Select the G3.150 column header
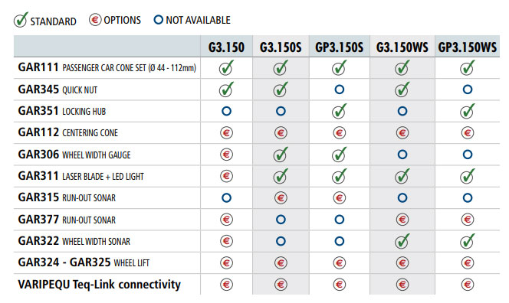Screen dimensions: 509x303 coord(226,47)
